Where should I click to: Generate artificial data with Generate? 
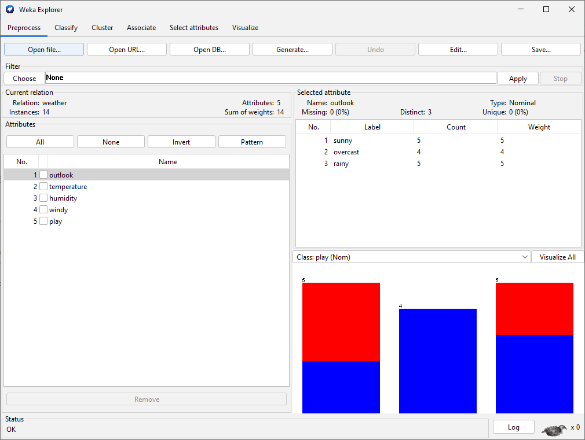[x=292, y=49]
